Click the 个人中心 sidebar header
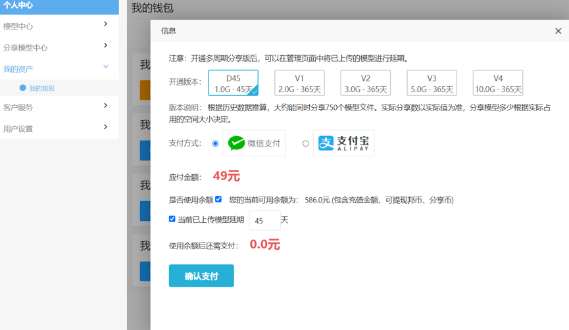Screen dimensions: 569x330 coord(59,6)
